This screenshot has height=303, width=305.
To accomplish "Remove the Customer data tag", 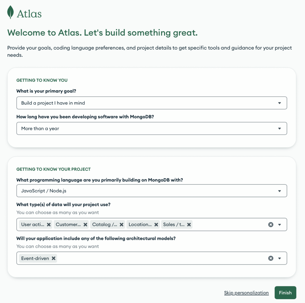I will [x=85, y=224].
